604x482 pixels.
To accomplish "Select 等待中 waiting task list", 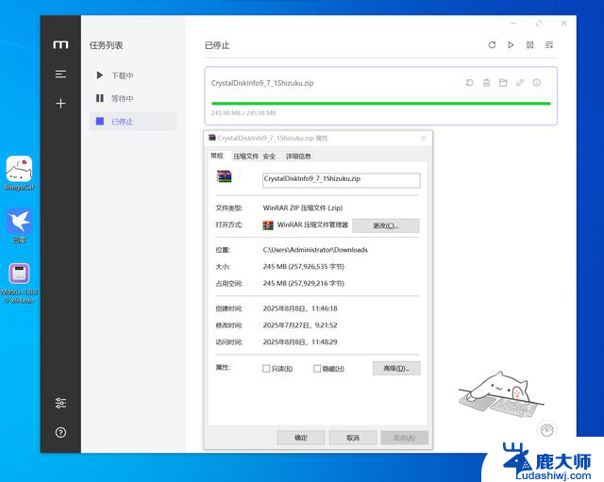I will (x=133, y=98).
